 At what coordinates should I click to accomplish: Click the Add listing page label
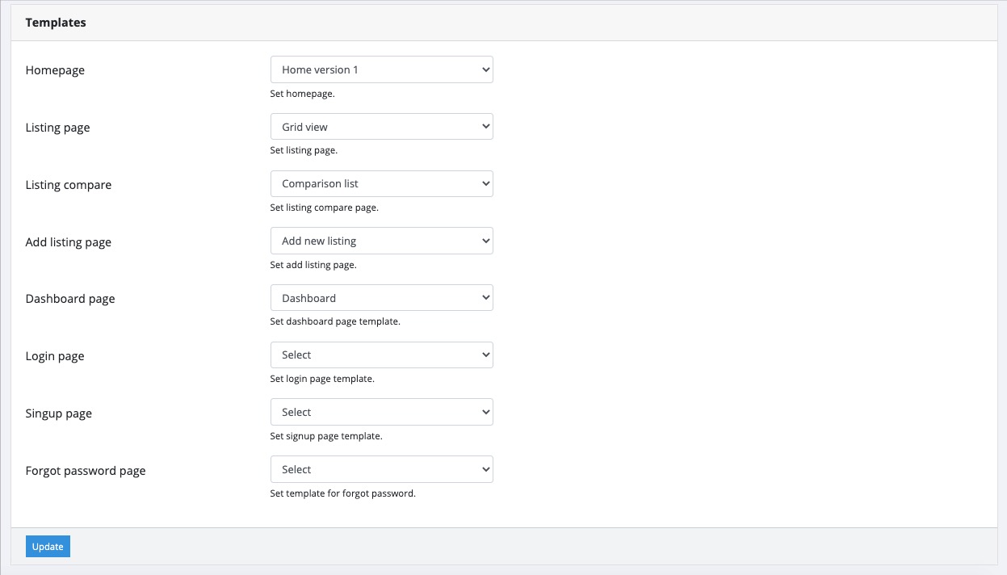pos(69,242)
